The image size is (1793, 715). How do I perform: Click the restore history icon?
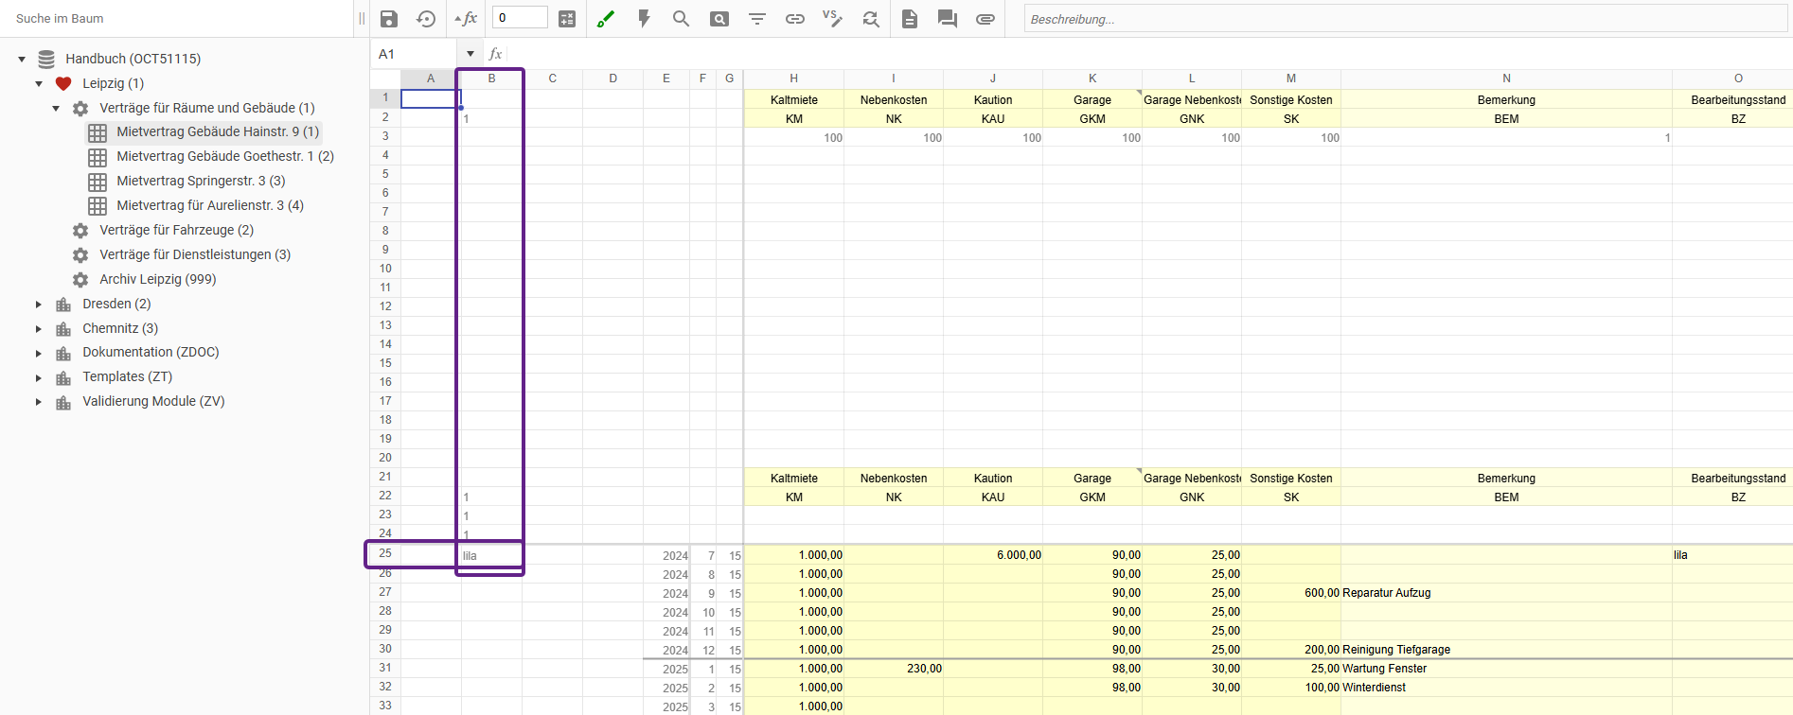[x=426, y=19]
